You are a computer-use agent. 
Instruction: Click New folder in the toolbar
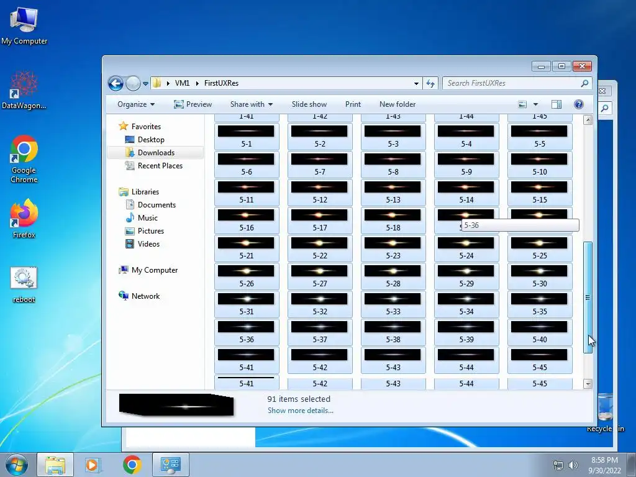pos(397,104)
